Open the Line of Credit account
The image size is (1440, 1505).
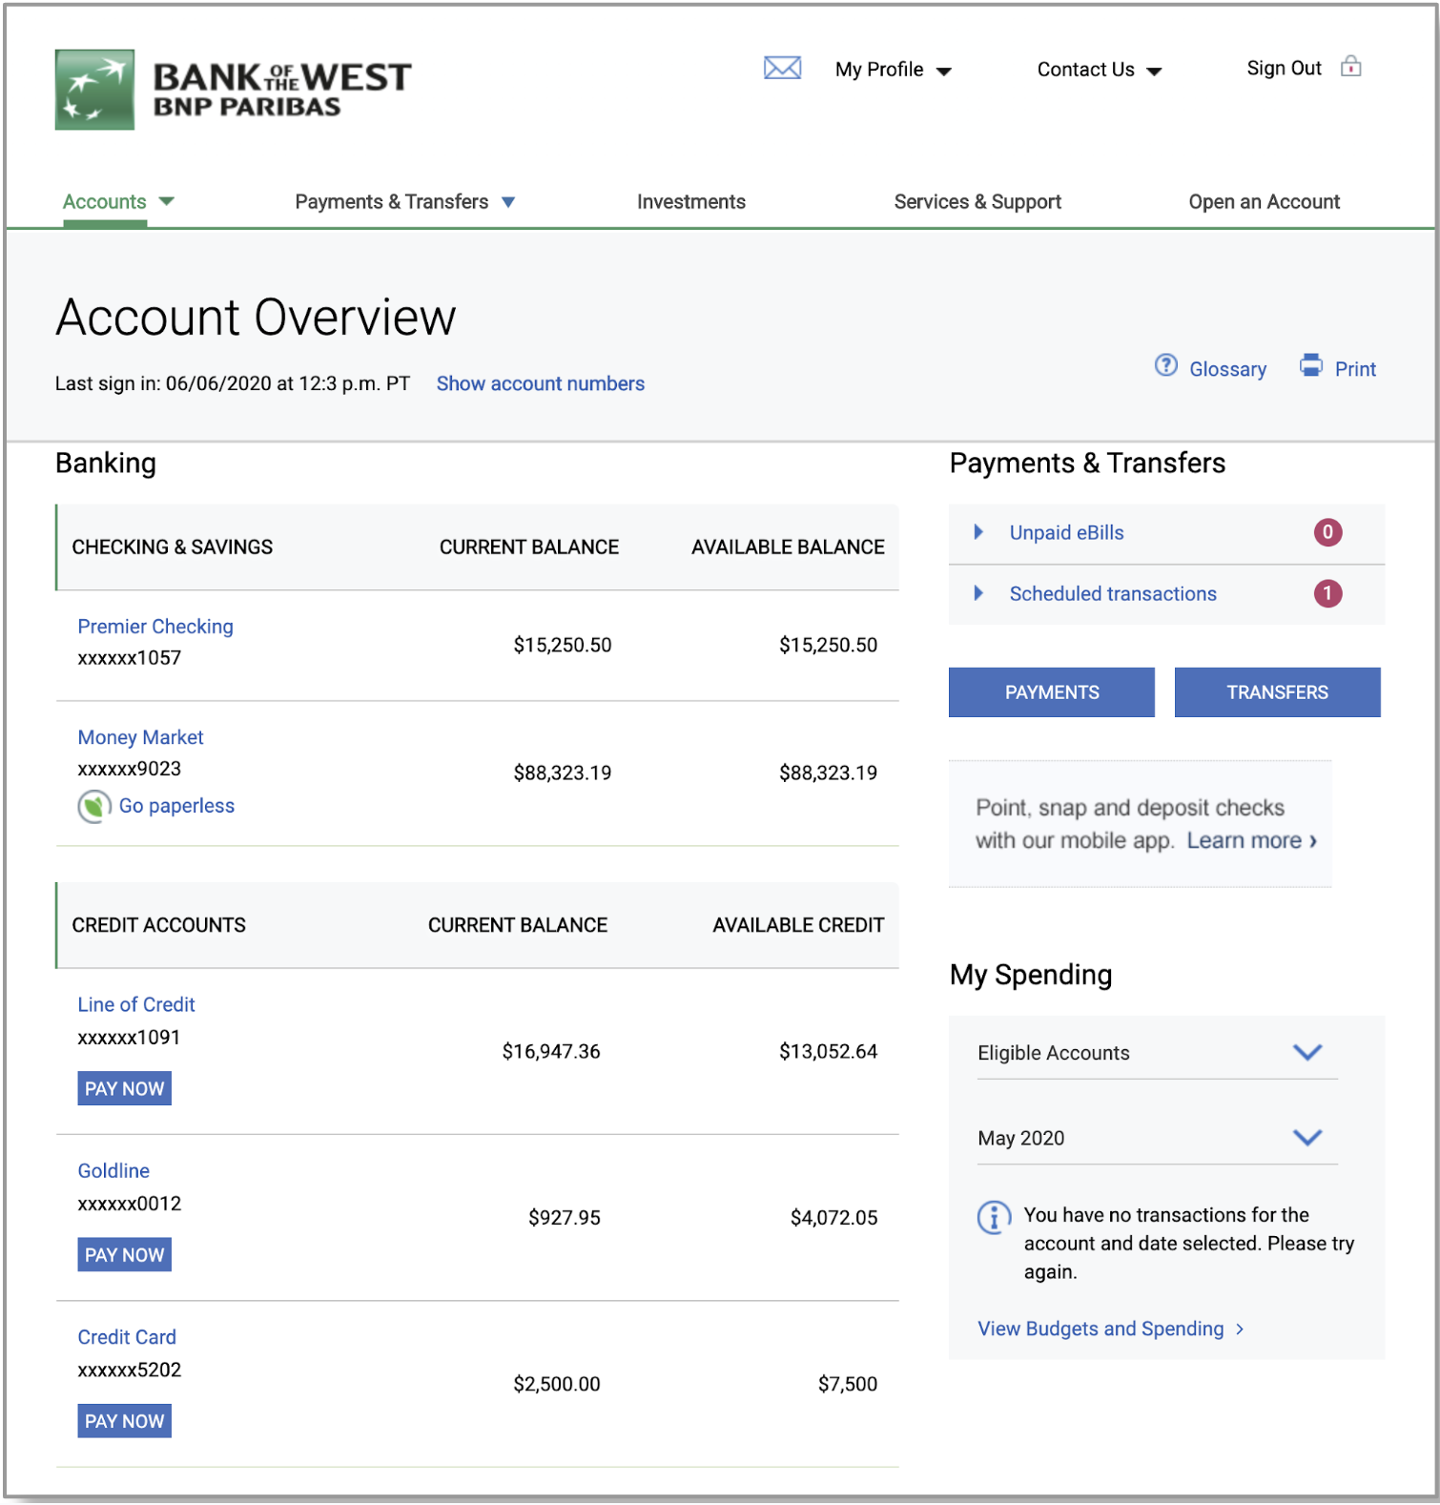[136, 1004]
